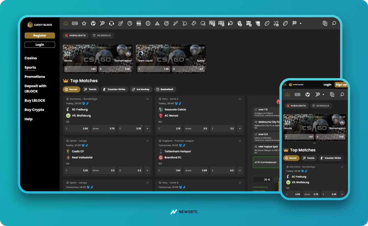Image resolution: width=368 pixels, height=226 pixels.
Task: Select the checkered flag motorsport icon
Action: click(294, 23)
